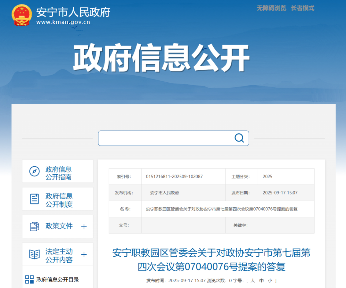Image resolution: width=346 pixels, height=288 pixels.
Task: Click the 发布机构 label cell
Action: point(125,193)
